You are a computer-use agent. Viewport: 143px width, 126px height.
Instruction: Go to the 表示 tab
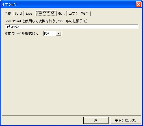coord(61,14)
